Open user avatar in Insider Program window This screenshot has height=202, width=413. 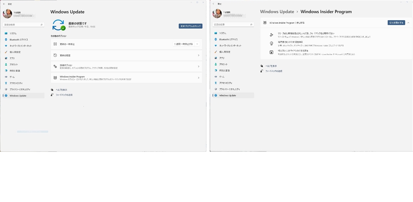pyautogui.click(x=217, y=13)
